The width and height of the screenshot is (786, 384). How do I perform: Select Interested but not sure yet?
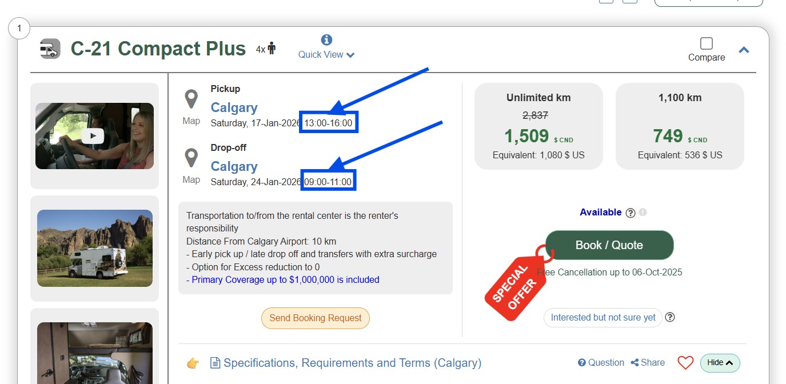pyautogui.click(x=603, y=318)
